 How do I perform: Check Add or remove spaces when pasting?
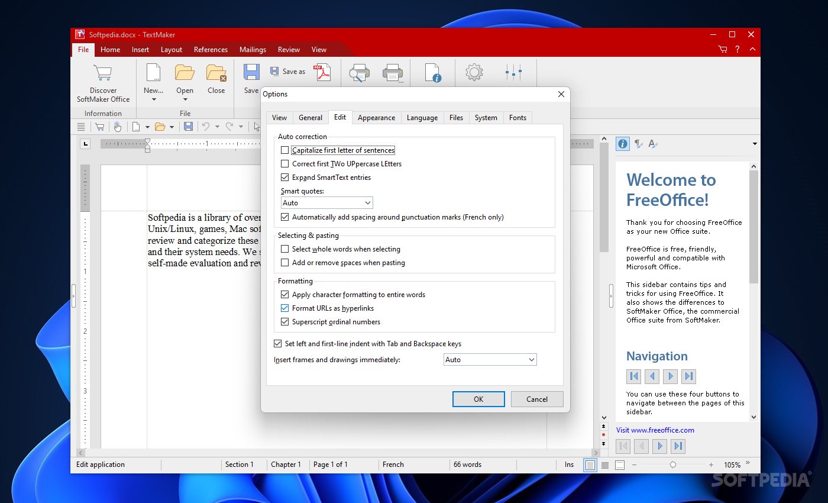pyautogui.click(x=285, y=263)
